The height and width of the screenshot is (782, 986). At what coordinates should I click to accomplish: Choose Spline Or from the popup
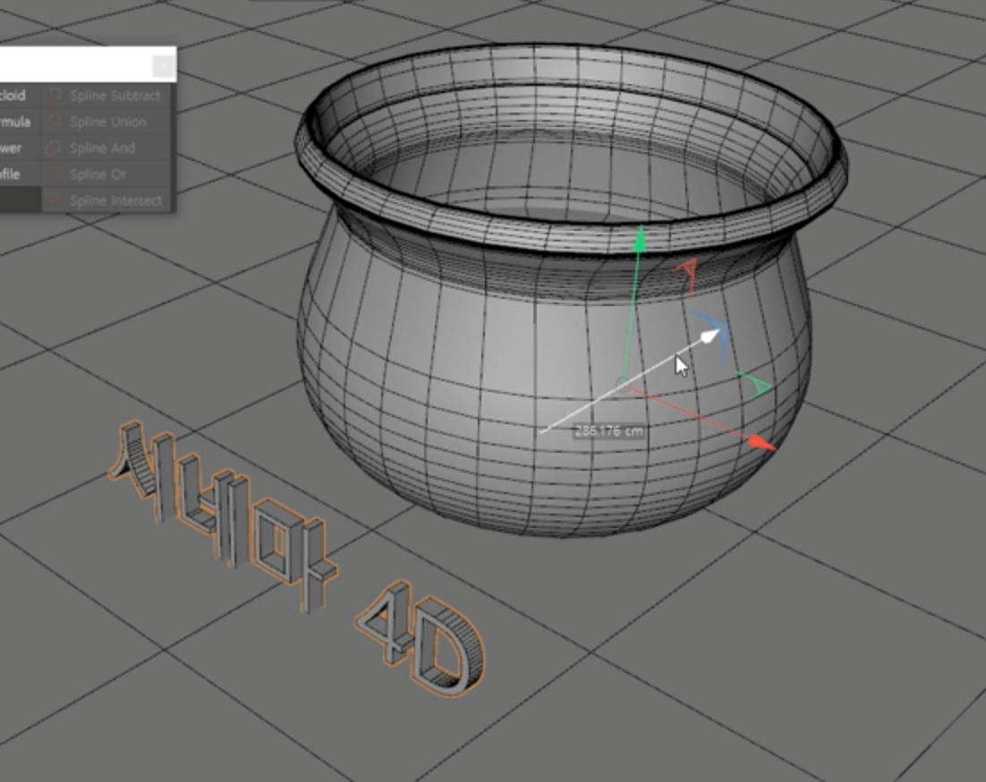point(106,174)
